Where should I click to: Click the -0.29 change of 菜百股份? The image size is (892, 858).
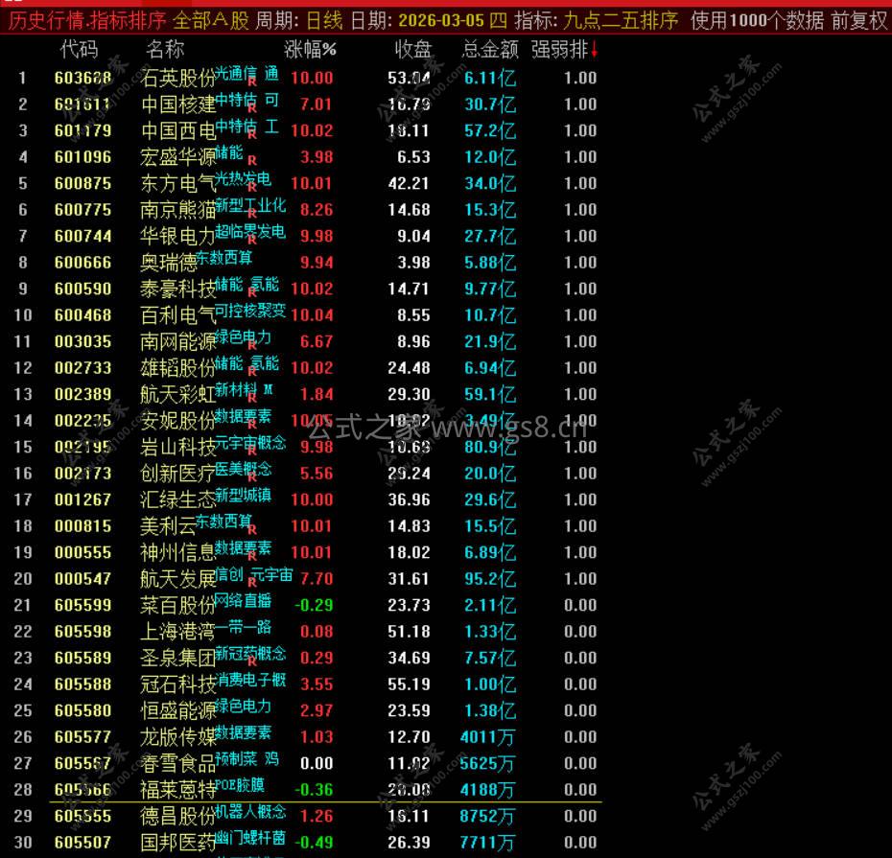click(x=314, y=605)
